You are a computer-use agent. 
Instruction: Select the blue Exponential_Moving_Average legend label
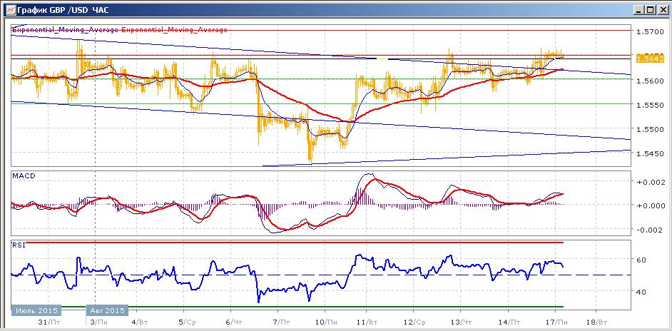66,29
